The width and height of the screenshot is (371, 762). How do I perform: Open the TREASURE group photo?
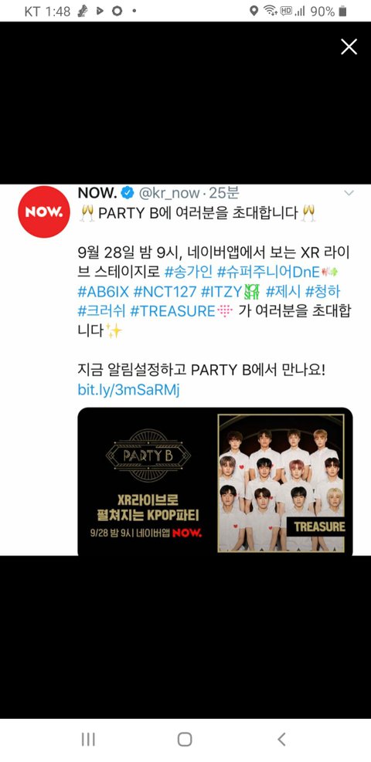pos(281,483)
